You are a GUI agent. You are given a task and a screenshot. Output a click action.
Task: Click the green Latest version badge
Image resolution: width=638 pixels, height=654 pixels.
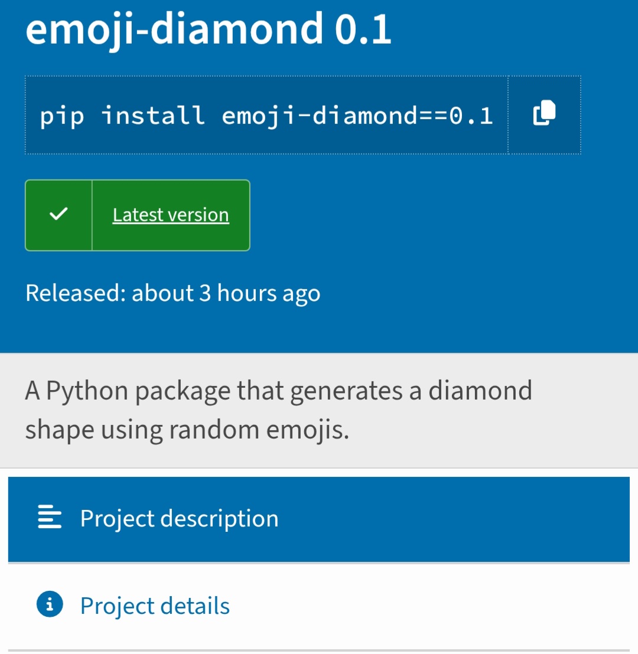coord(137,215)
